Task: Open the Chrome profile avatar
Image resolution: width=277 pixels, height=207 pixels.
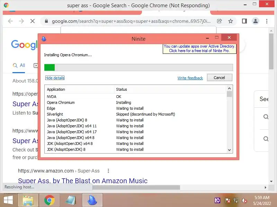Action: pos(256,21)
